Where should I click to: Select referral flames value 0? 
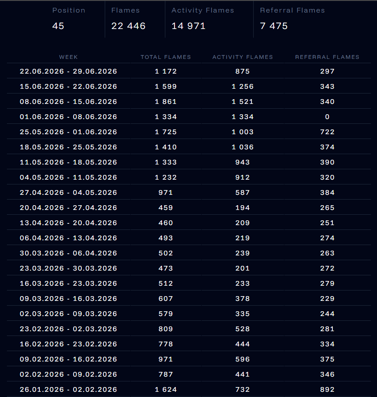pyautogui.click(x=327, y=117)
